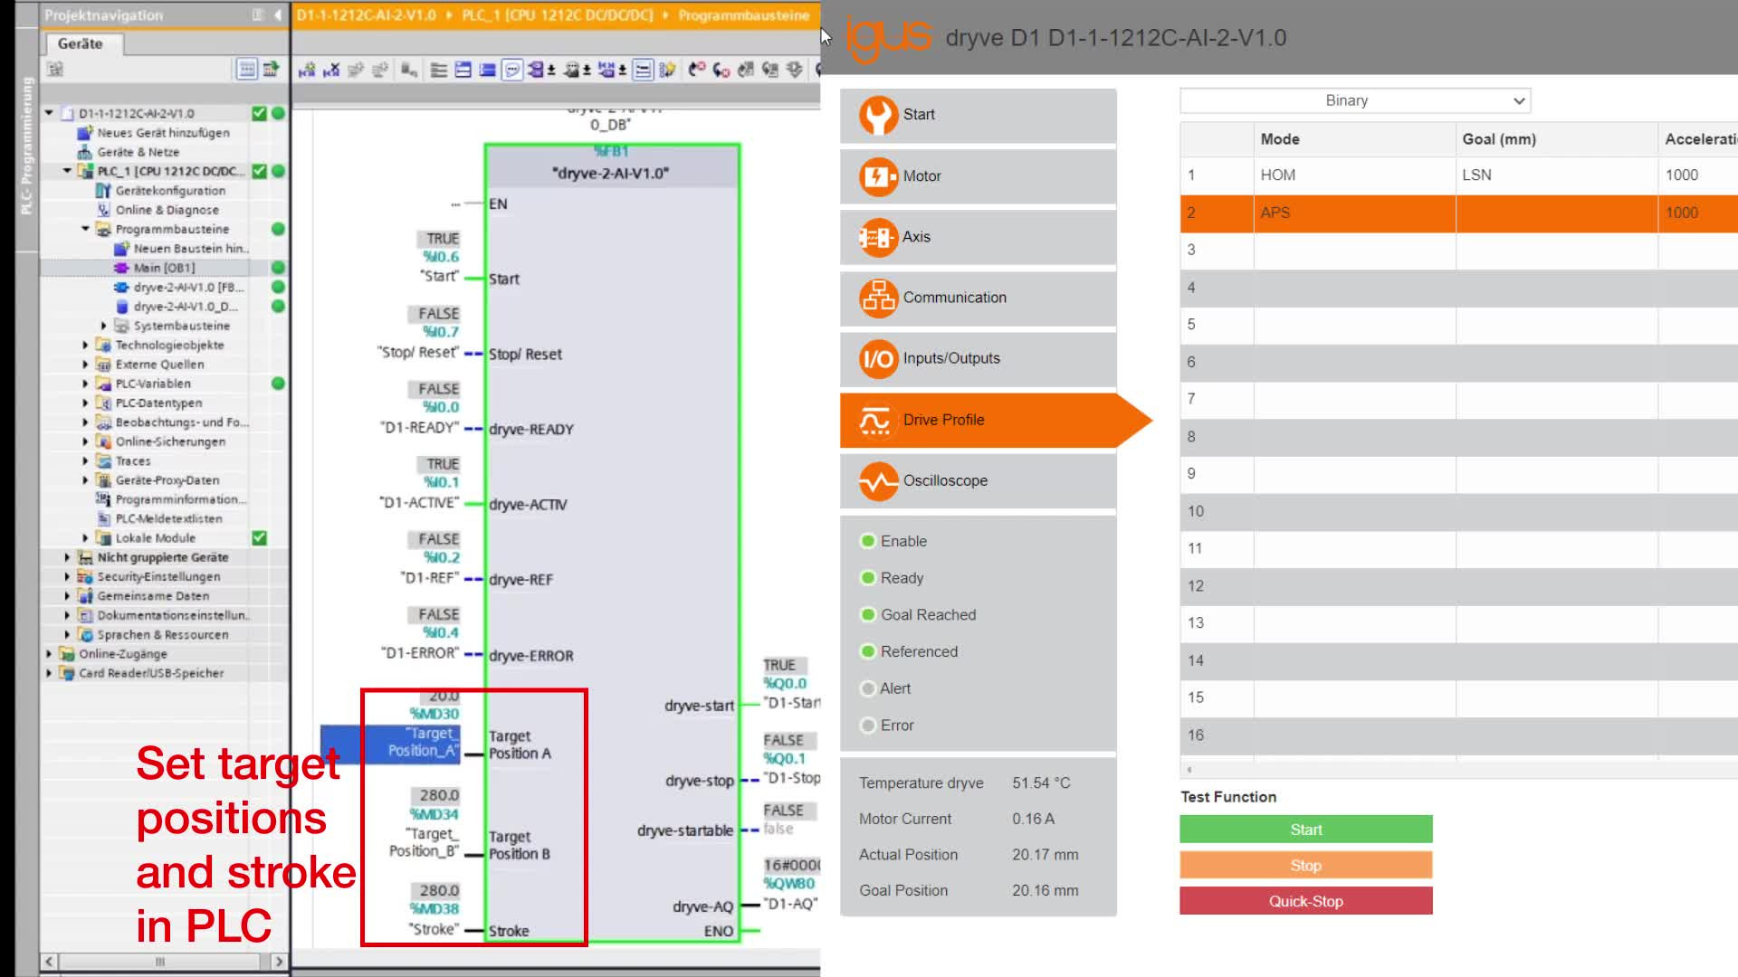
Task: Click the Mode column header
Action: tap(1355, 139)
